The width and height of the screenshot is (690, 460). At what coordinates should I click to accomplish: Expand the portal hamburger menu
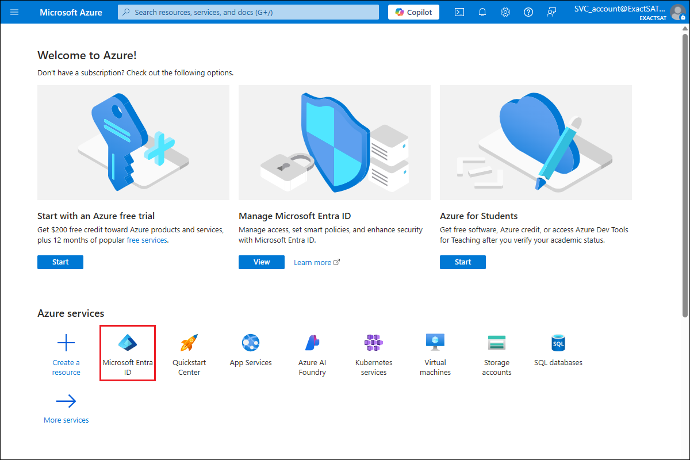(14, 12)
